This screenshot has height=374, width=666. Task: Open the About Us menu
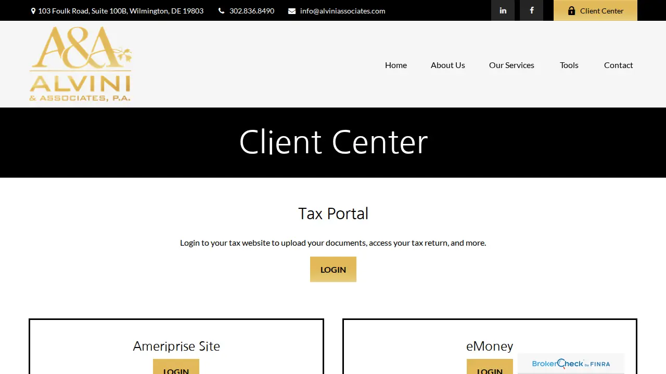(x=448, y=65)
